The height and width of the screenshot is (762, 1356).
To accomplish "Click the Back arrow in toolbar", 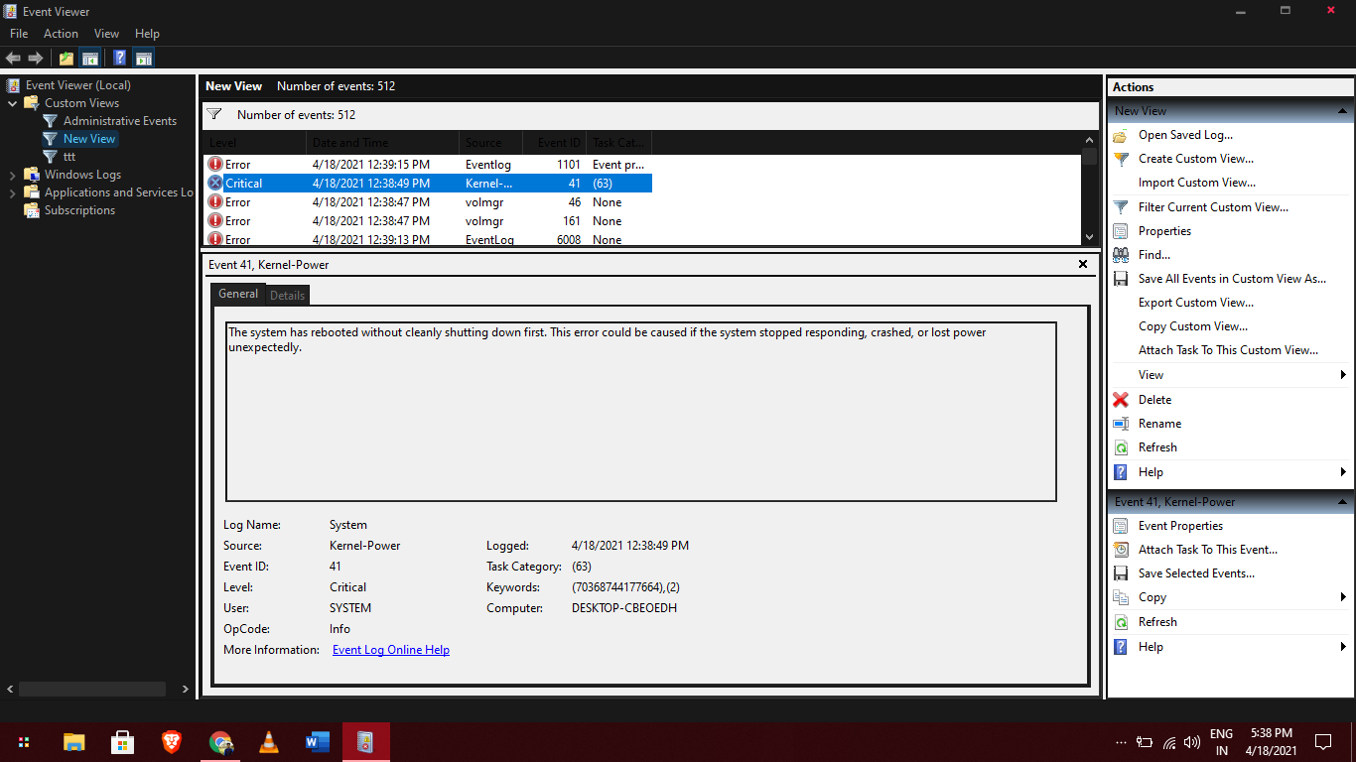I will coord(13,59).
